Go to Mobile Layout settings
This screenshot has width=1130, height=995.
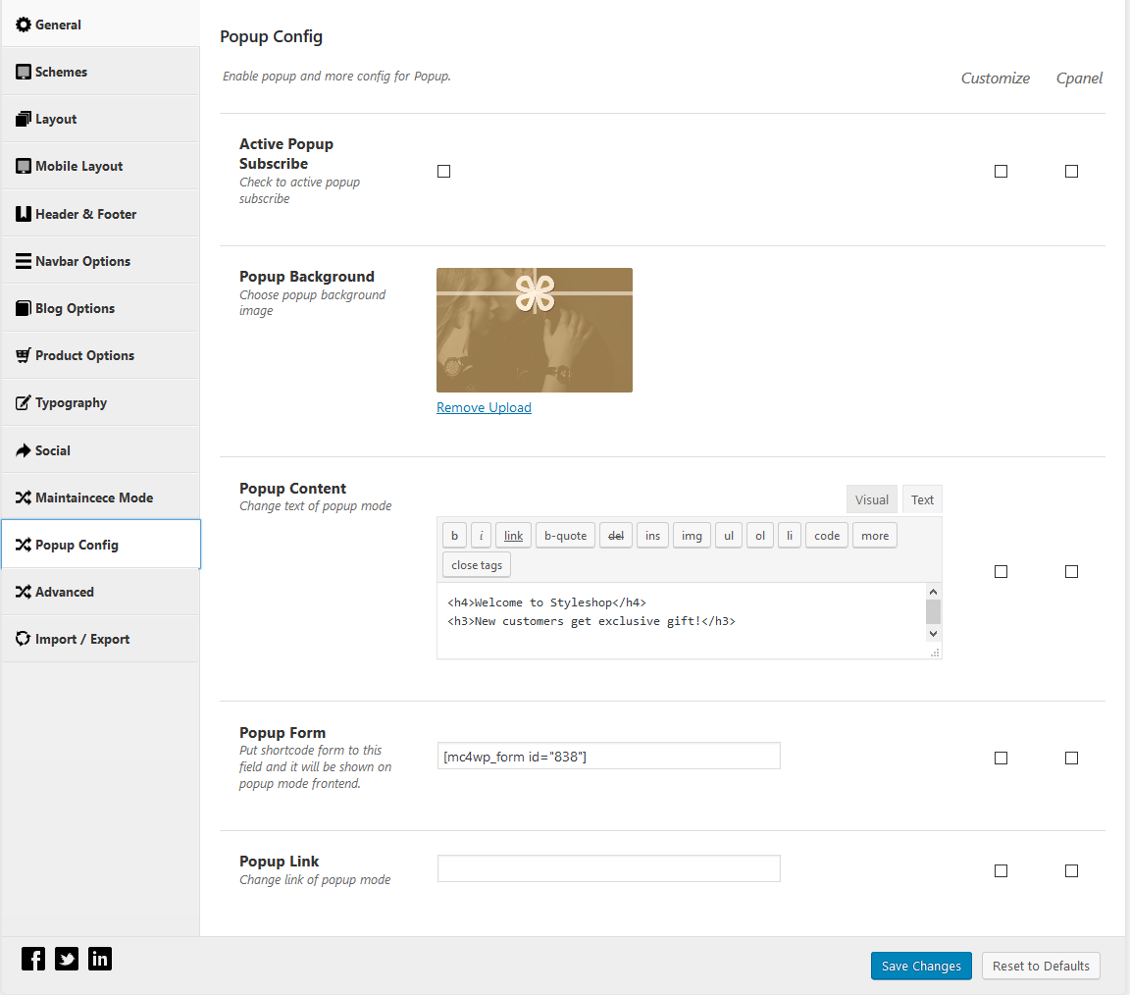coord(101,167)
